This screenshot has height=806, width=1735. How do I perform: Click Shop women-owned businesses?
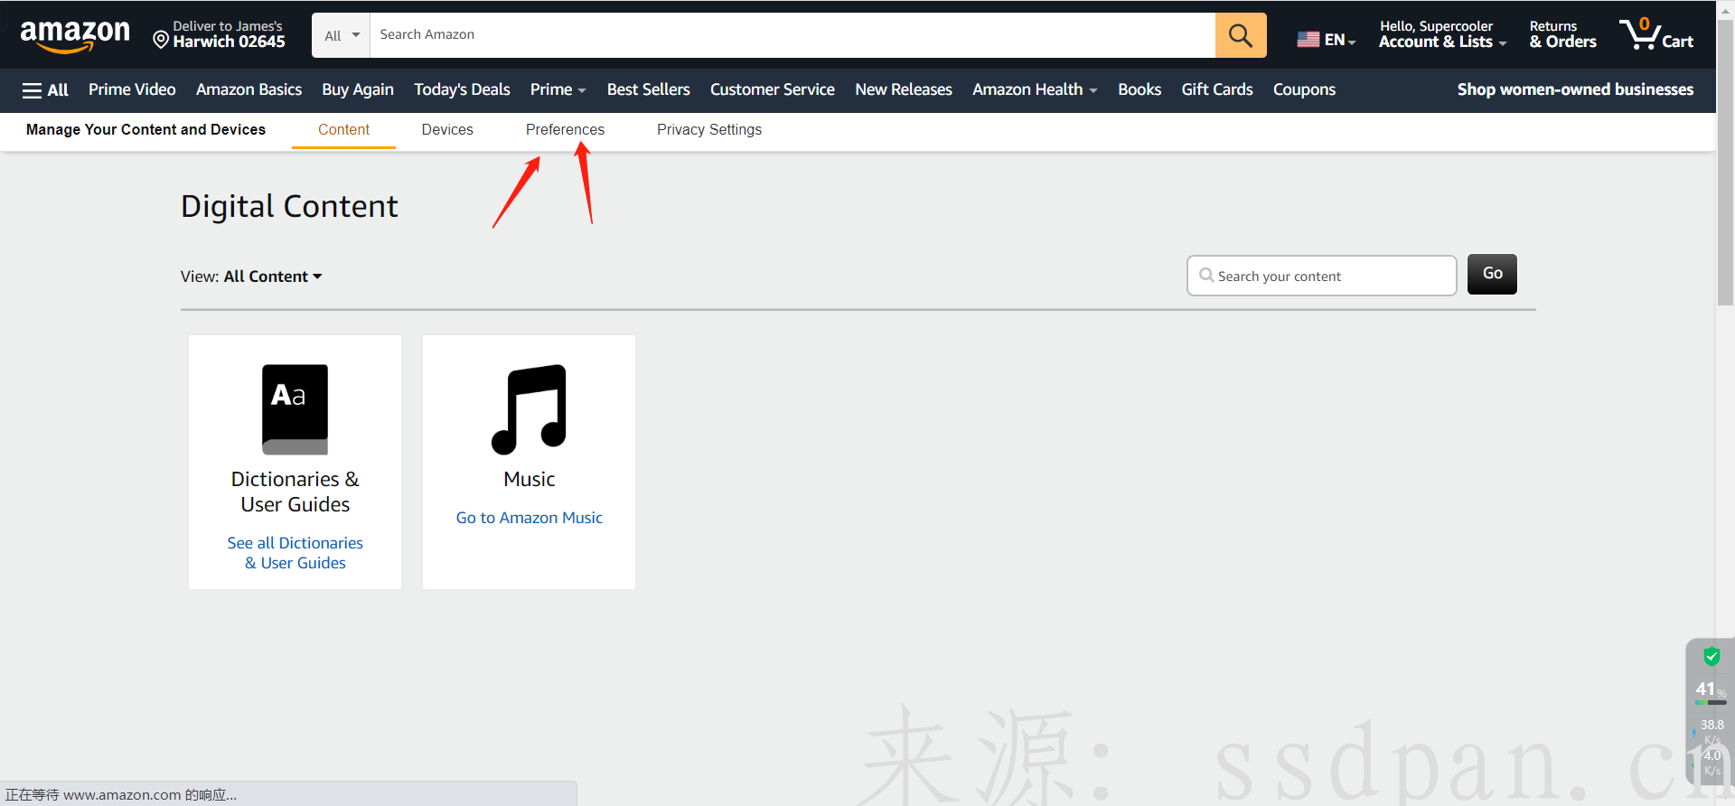coord(1575,89)
